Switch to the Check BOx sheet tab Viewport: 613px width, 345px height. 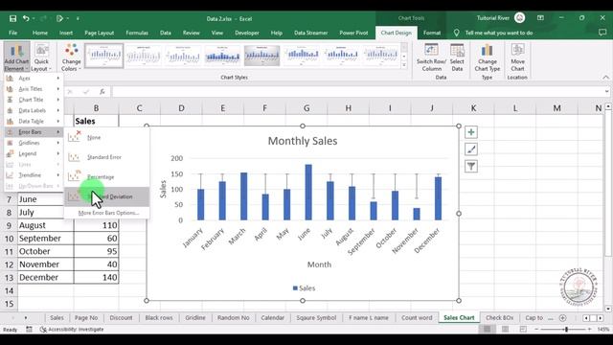click(x=499, y=318)
